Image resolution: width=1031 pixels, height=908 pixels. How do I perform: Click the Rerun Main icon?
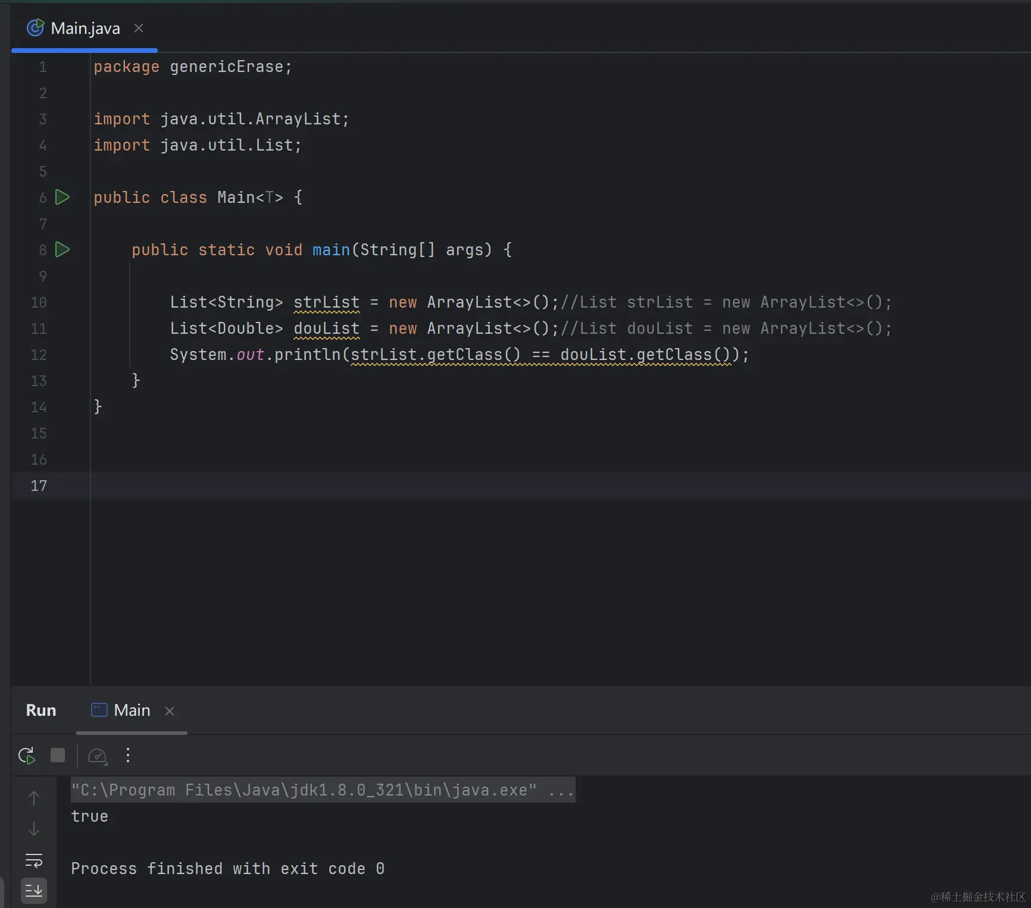pyautogui.click(x=27, y=756)
